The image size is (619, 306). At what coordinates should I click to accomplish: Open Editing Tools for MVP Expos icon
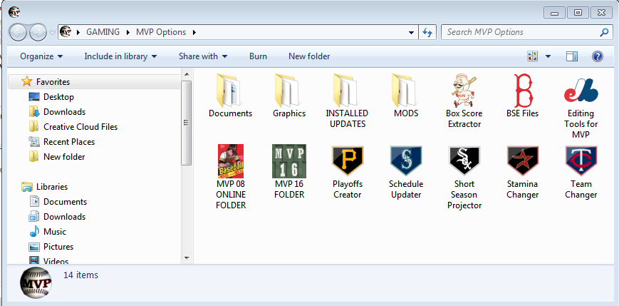point(581,91)
